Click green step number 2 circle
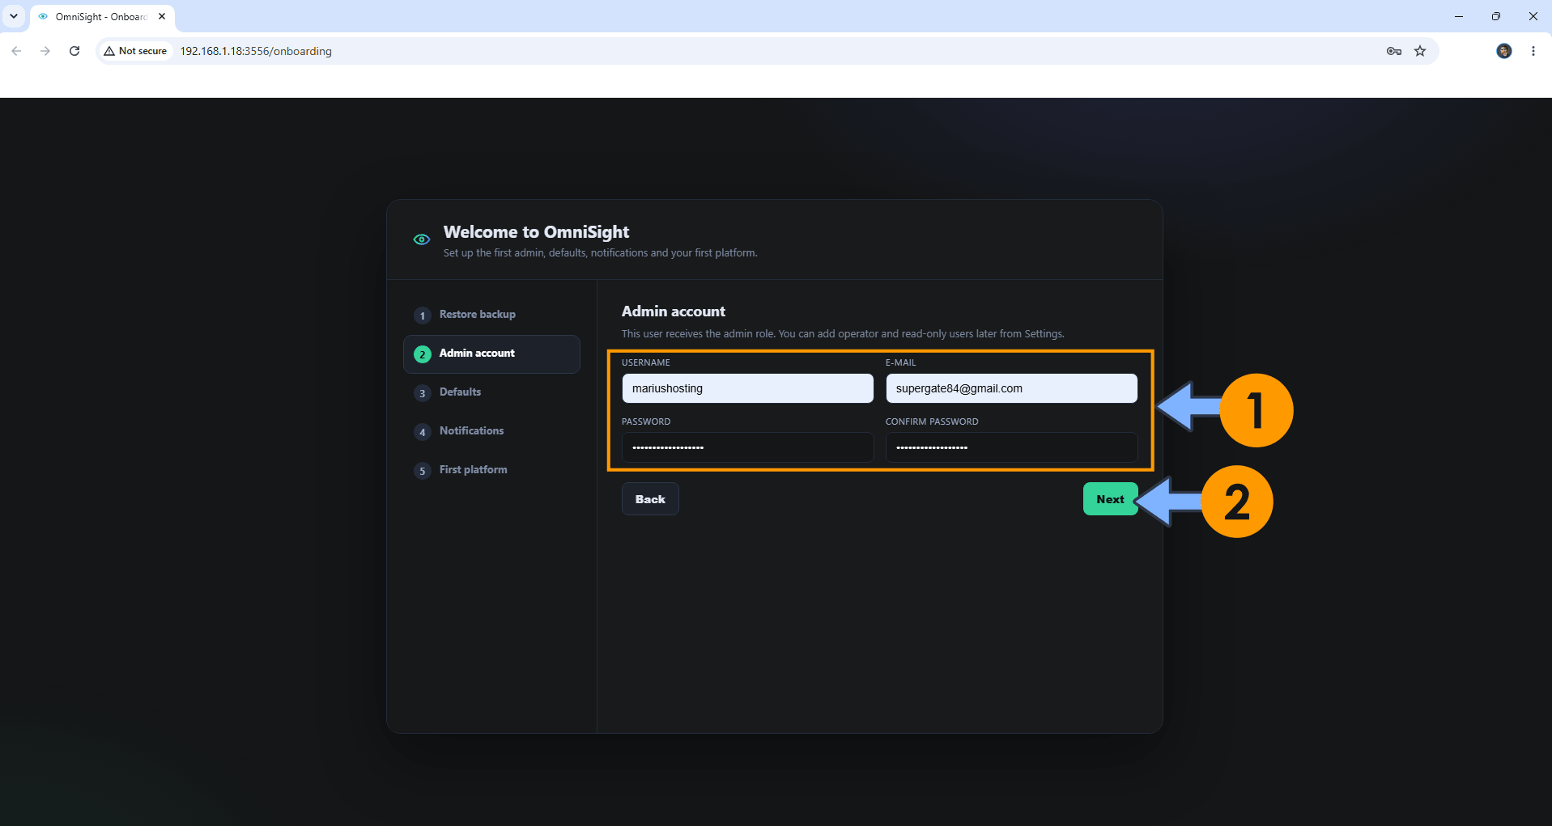 pos(423,354)
